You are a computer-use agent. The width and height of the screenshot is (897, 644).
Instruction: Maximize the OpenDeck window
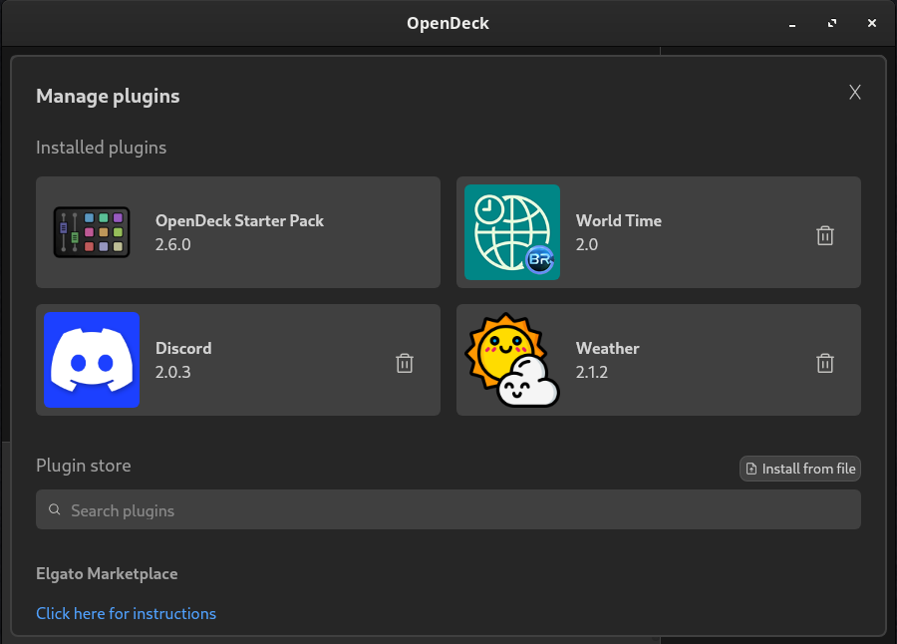[832, 23]
